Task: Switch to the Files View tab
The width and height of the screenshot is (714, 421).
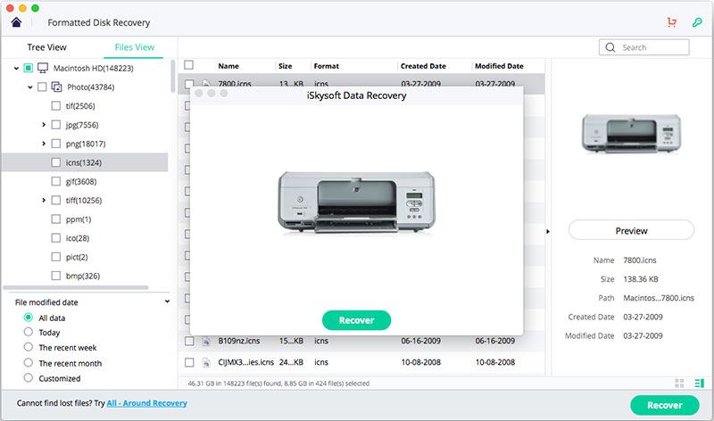Action: [135, 47]
